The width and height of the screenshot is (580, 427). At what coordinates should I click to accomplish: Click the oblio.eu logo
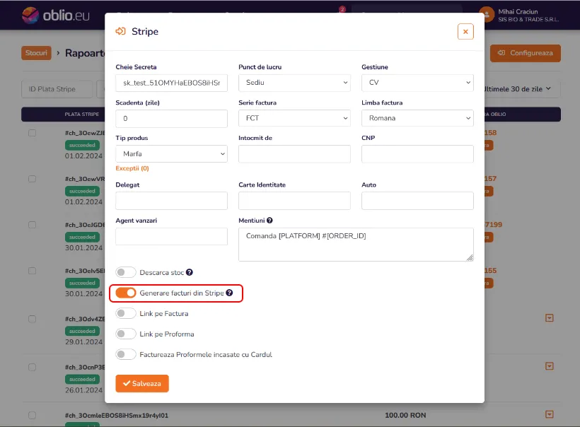(55, 16)
